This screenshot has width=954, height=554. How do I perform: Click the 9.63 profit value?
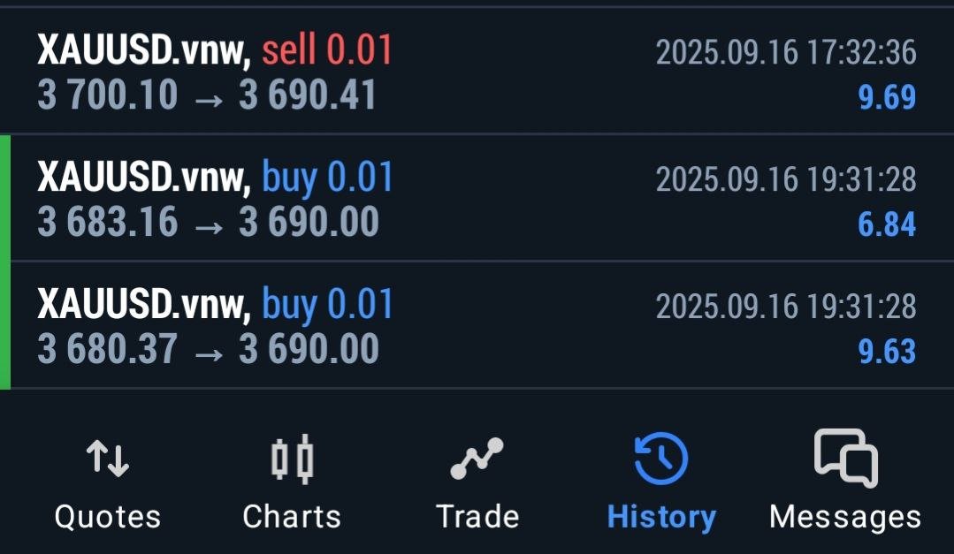(x=887, y=352)
